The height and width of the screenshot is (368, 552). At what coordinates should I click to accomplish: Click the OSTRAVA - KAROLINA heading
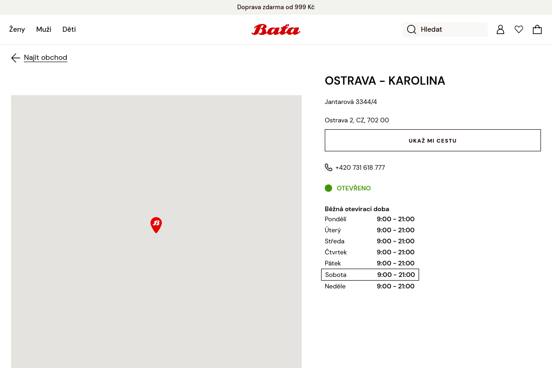coord(385,81)
